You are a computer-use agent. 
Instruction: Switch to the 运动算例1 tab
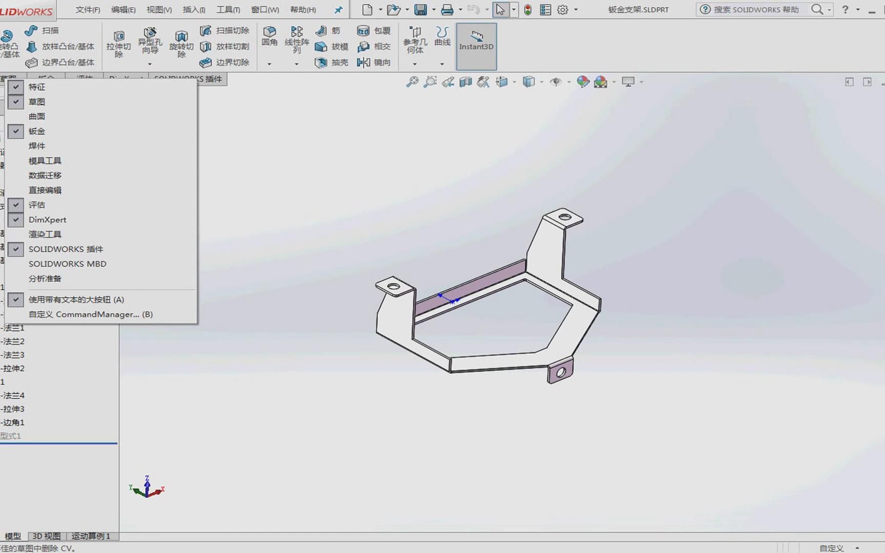pyautogui.click(x=91, y=536)
